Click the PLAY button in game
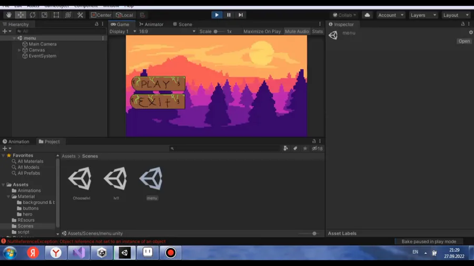Screen dimensions: 474x266 [x=158, y=84]
